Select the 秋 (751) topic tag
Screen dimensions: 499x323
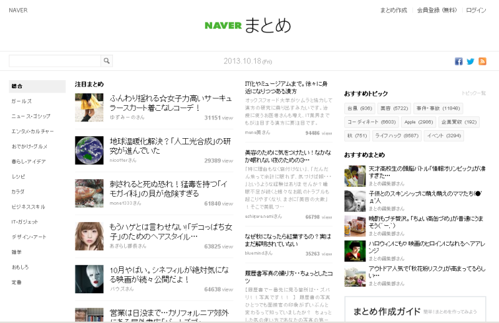coord(357,136)
